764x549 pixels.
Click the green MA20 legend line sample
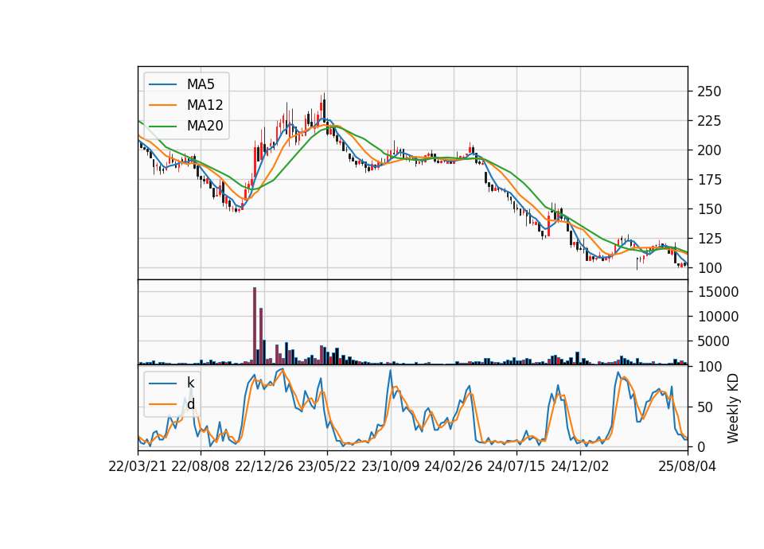[162, 126]
